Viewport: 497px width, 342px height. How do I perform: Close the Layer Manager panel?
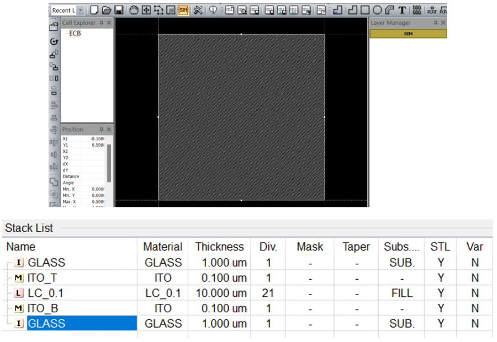[443, 23]
